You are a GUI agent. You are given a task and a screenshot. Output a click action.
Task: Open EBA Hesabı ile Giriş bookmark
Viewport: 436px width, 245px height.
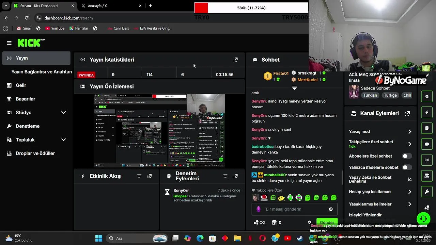(x=153, y=29)
